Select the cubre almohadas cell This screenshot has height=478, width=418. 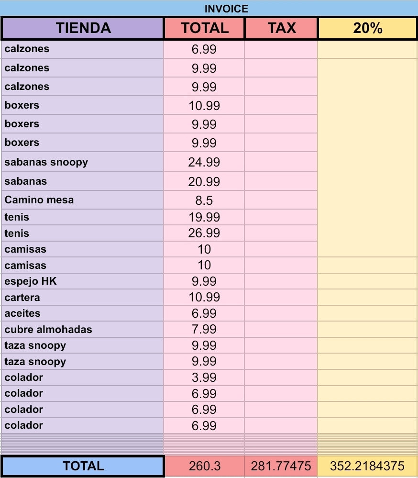click(82, 329)
